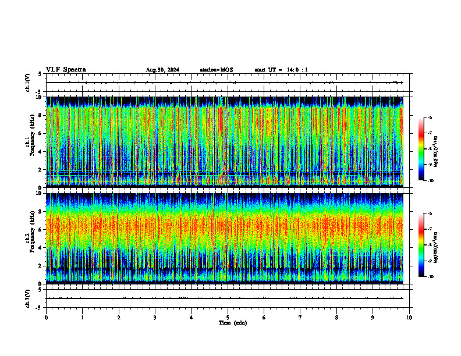
Task: Click time axis tick label '7'
Action: [x=300, y=318]
